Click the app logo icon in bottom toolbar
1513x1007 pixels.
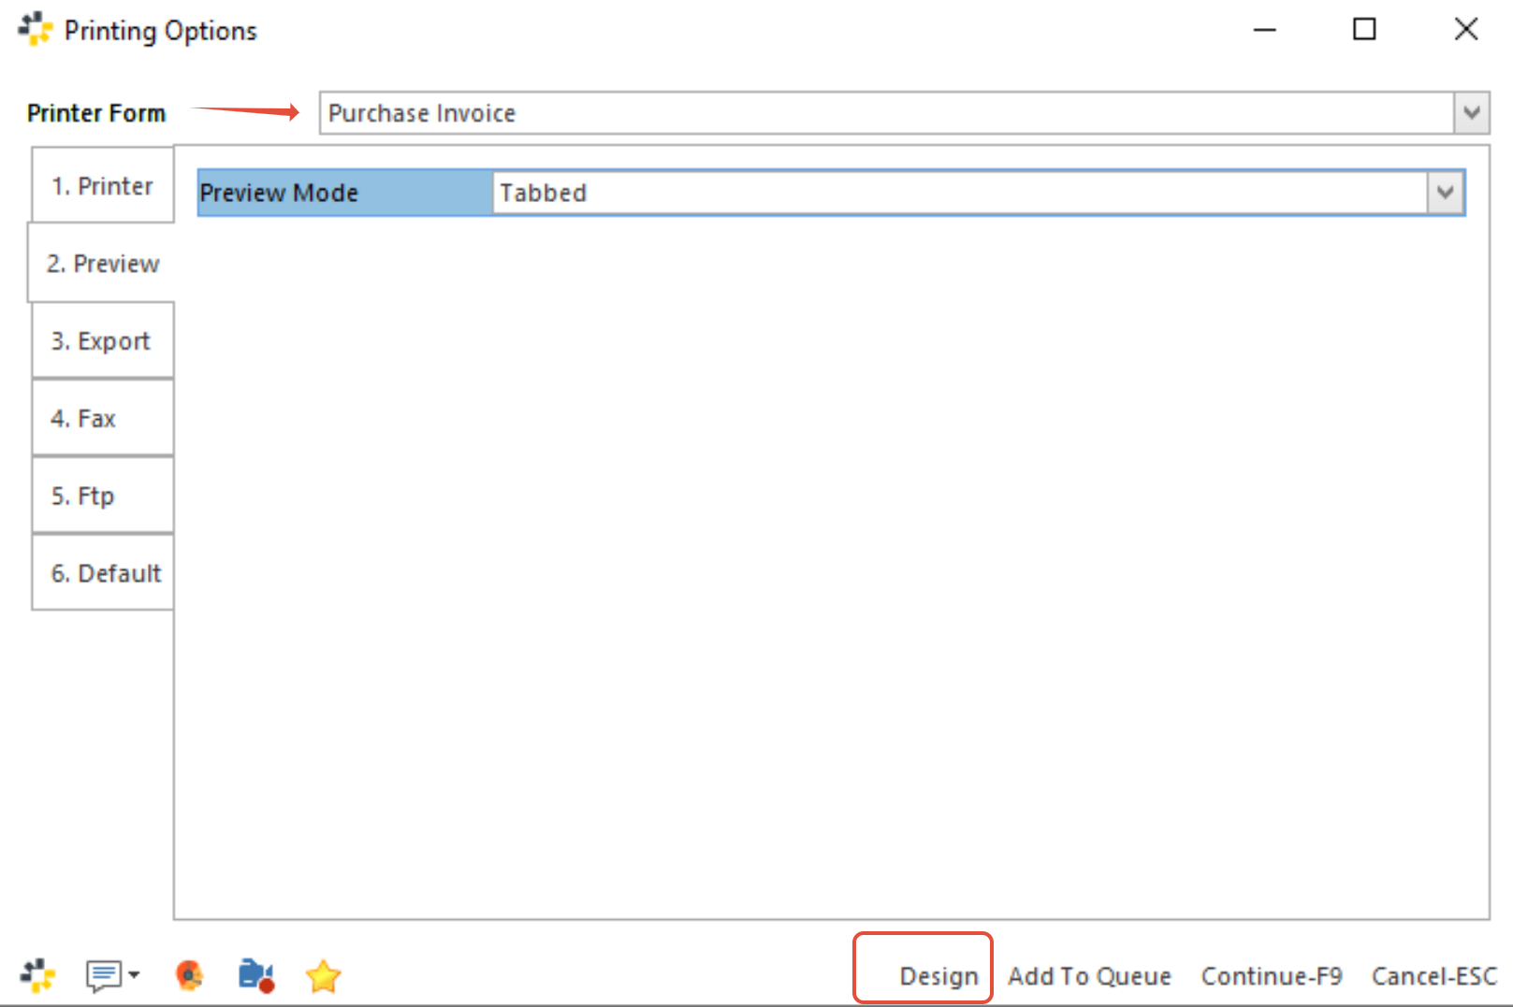click(37, 975)
